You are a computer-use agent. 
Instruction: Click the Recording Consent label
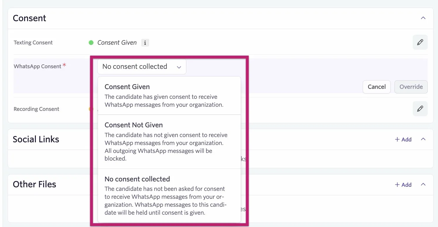point(36,109)
